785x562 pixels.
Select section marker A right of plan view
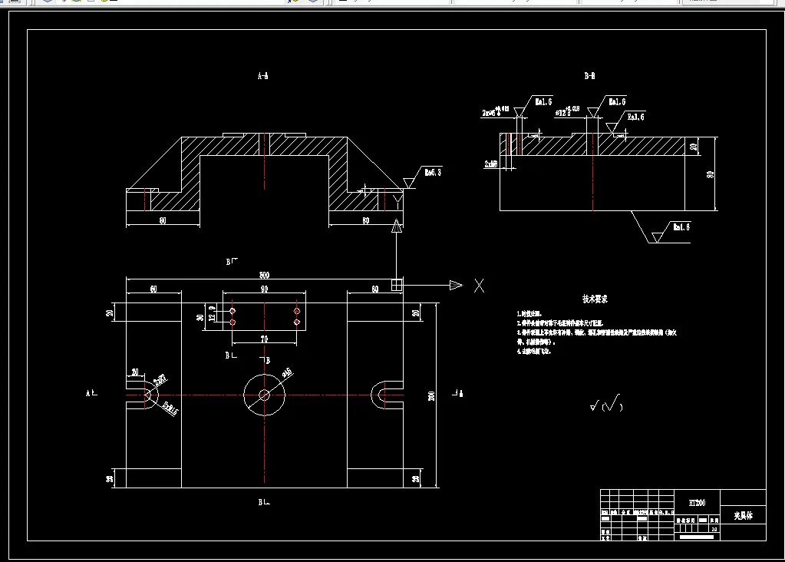(x=457, y=393)
